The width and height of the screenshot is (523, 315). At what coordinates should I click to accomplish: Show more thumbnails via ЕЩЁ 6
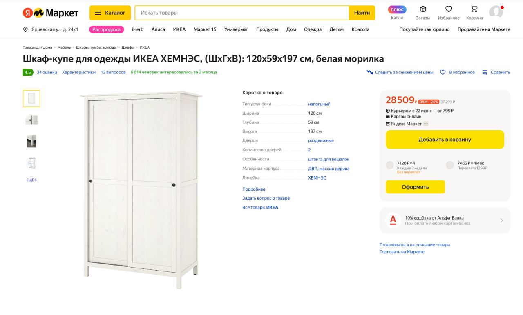tap(31, 180)
